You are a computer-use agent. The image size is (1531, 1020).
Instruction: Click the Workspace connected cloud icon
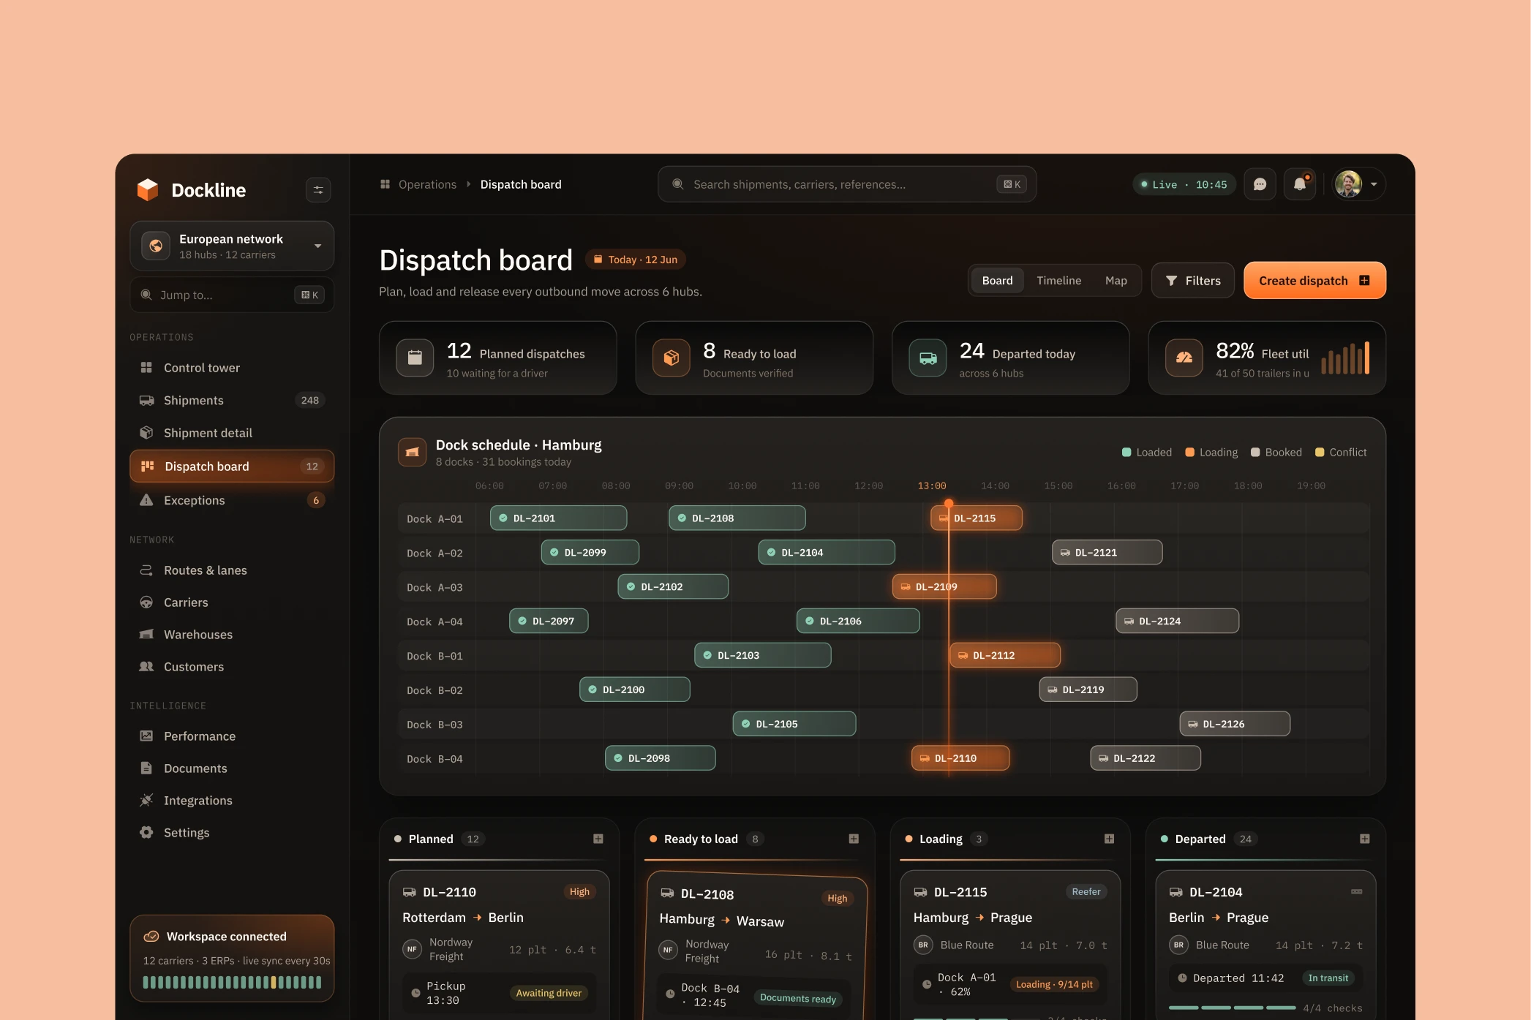click(x=151, y=937)
